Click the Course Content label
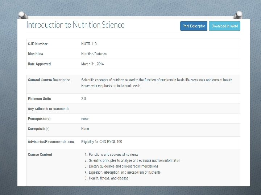 40,155
